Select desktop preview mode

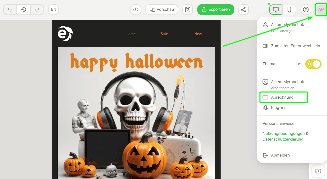(276, 9)
